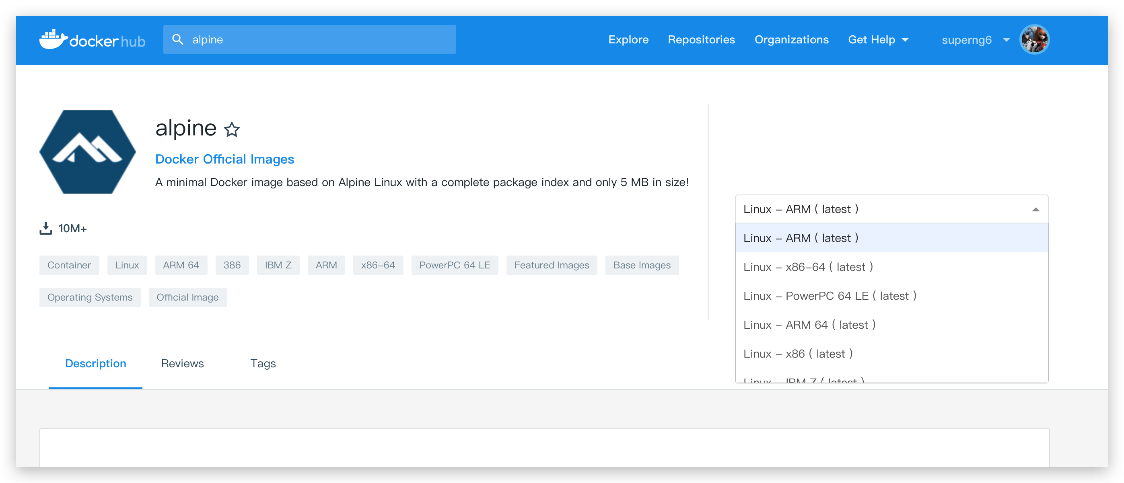Click the x86-64 tag chip
Viewport: 1124px width, 483px height.
click(x=378, y=265)
